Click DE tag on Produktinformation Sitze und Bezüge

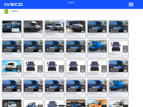(83, 75)
